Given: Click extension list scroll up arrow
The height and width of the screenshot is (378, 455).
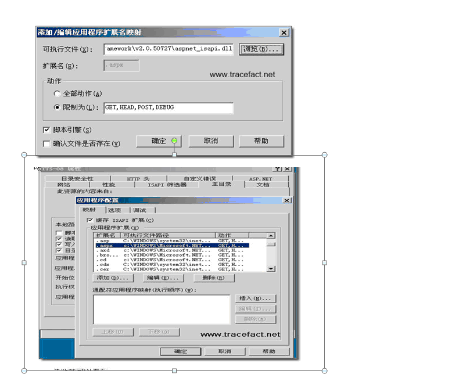Looking at the screenshot, I should [271, 236].
